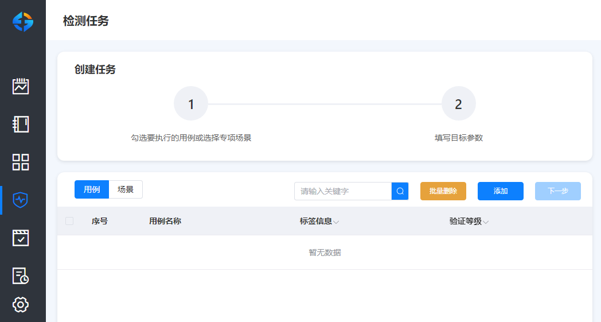Click the 标签信息 column header text
This screenshot has height=322, width=601.
316,221
